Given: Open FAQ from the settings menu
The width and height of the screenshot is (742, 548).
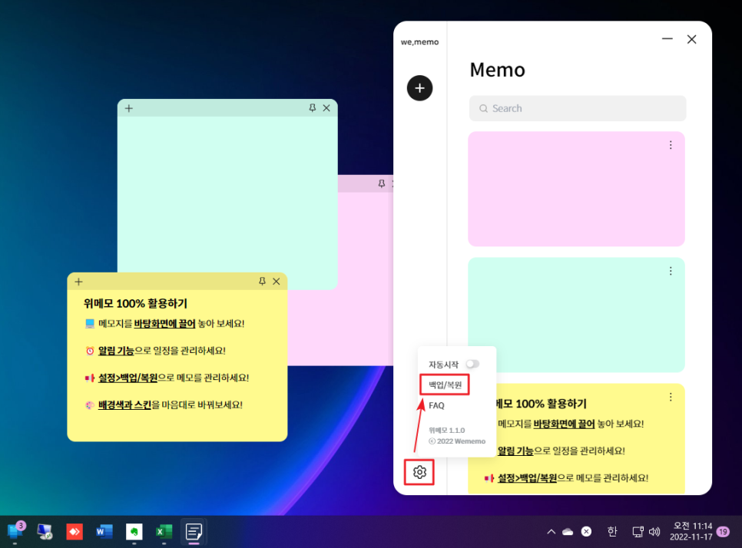Looking at the screenshot, I should click(436, 406).
